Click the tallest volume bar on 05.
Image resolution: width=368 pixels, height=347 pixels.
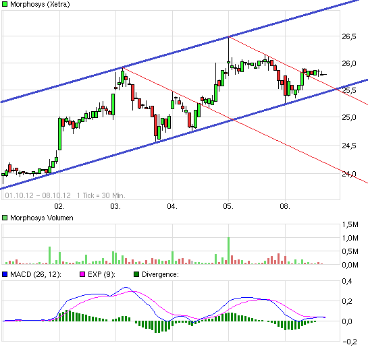[228, 251]
